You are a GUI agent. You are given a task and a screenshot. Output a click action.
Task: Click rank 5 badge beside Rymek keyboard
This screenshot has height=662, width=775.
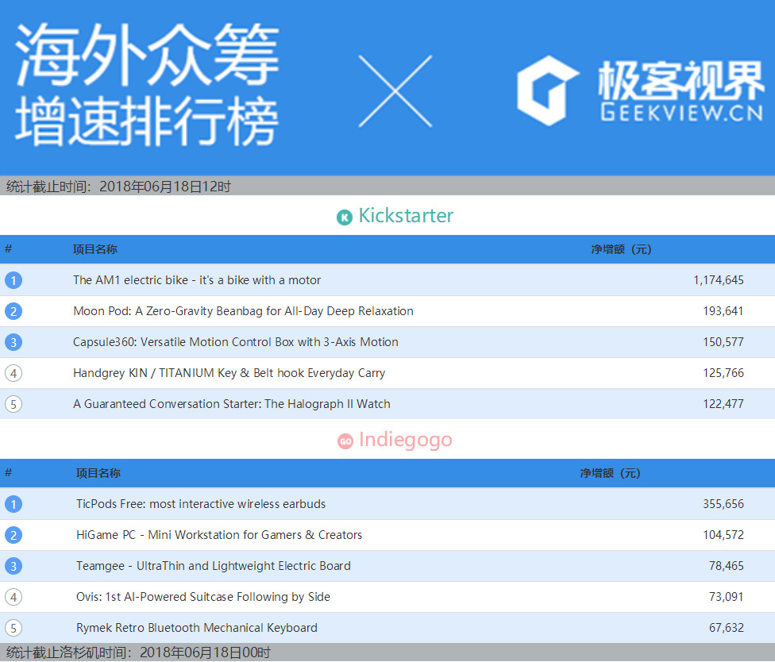point(13,629)
